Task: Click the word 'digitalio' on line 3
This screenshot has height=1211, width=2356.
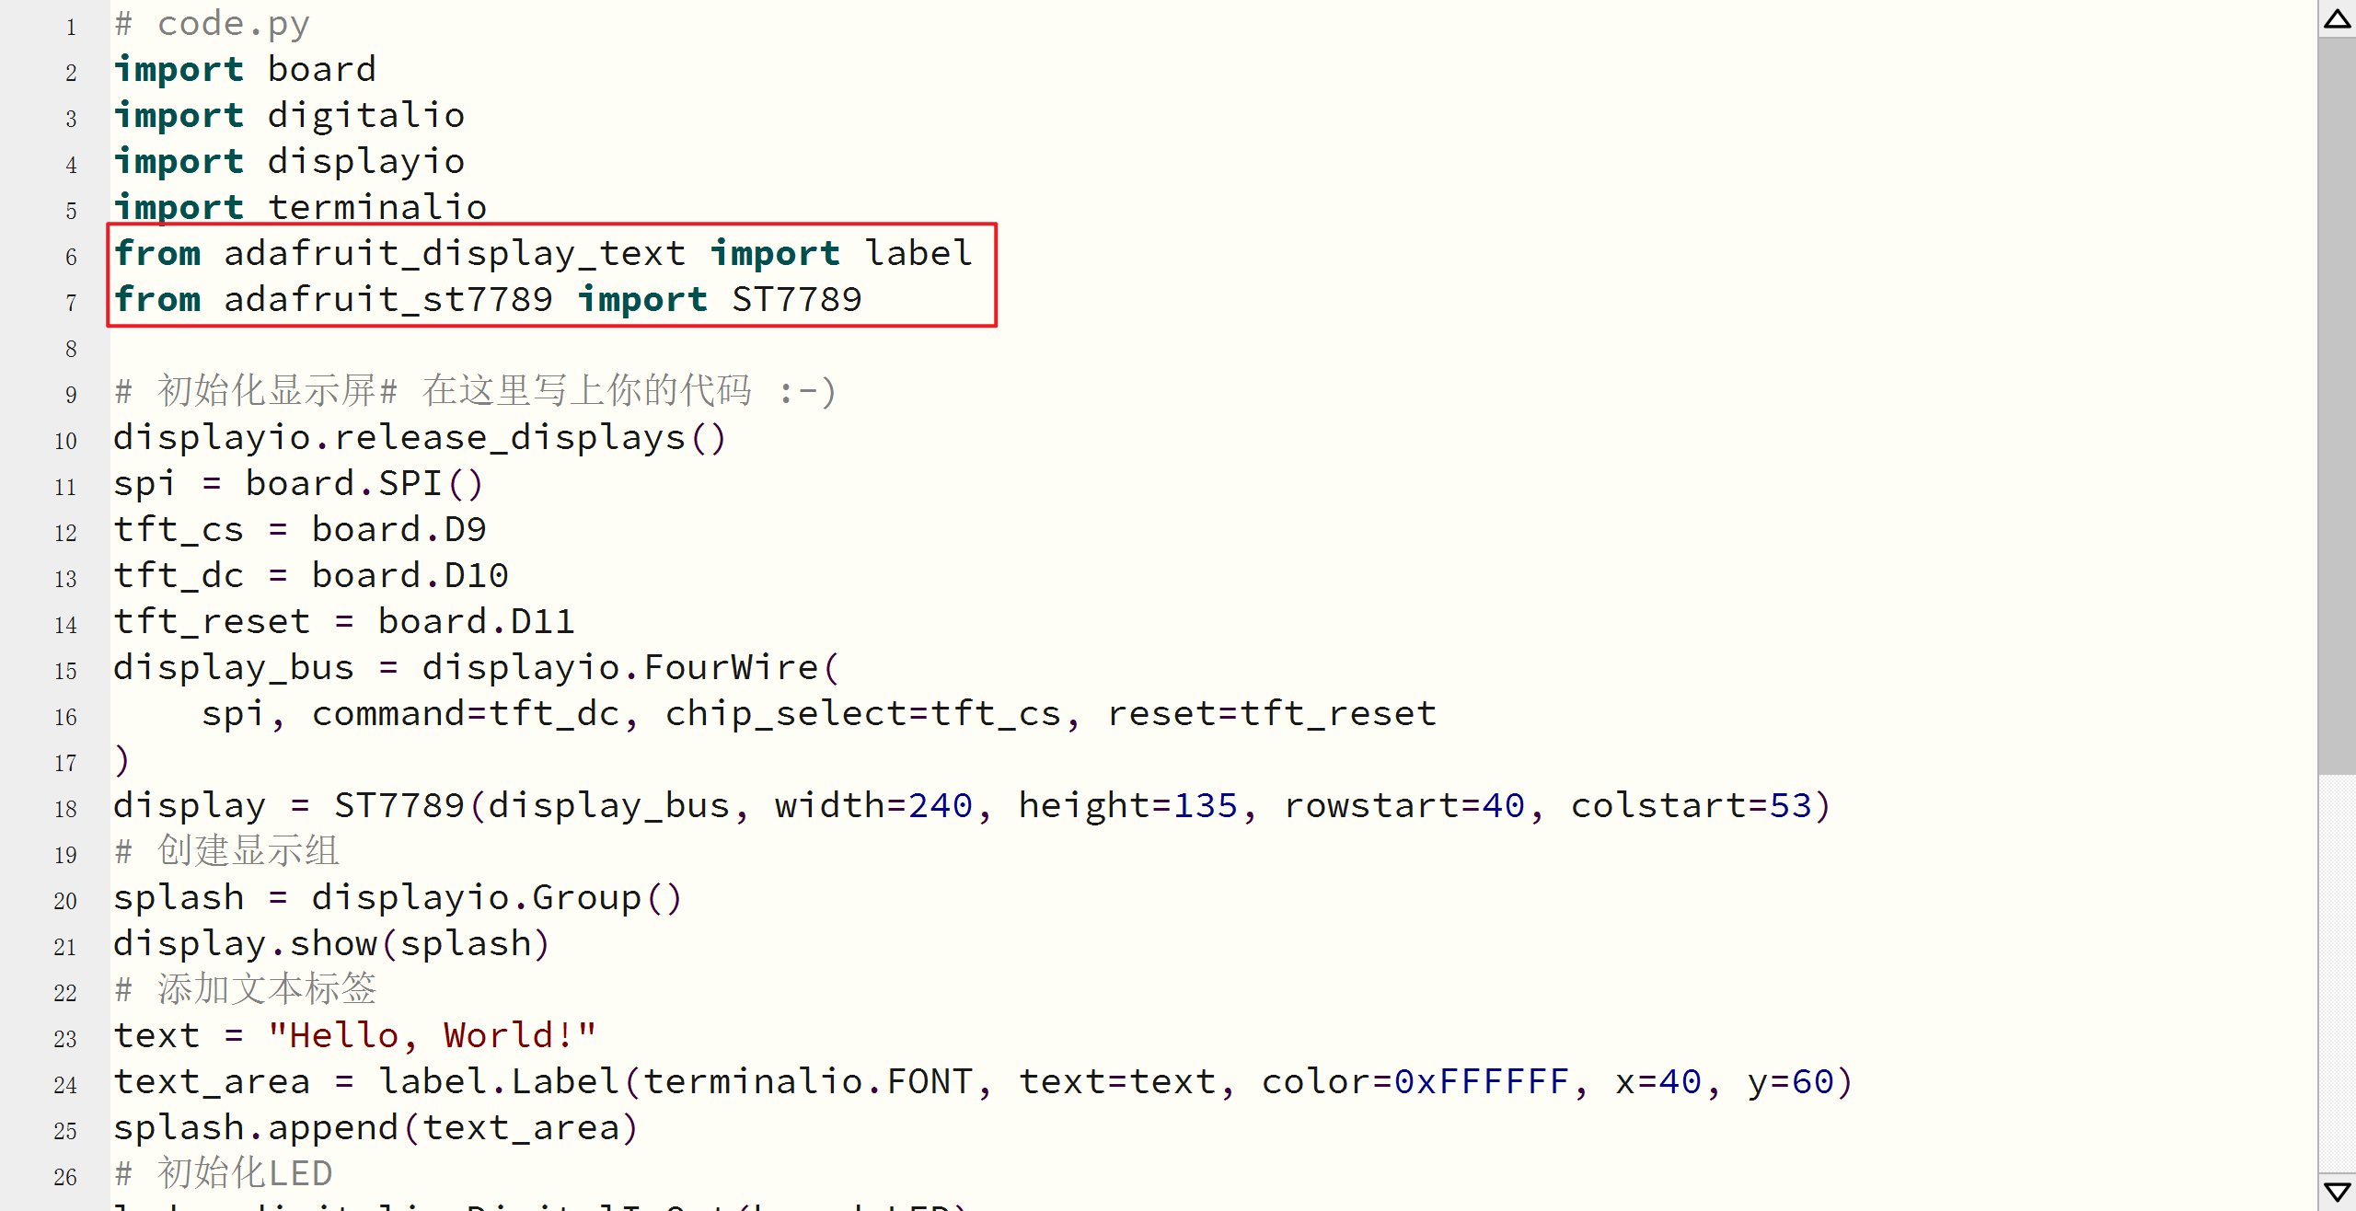Action: (366, 116)
